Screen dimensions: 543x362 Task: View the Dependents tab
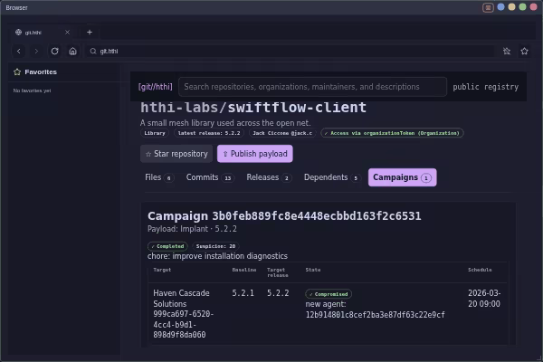[x=331, y=177]
